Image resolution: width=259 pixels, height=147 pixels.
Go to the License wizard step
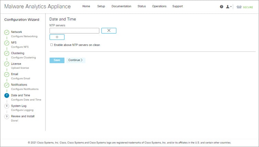click(16, 64)
